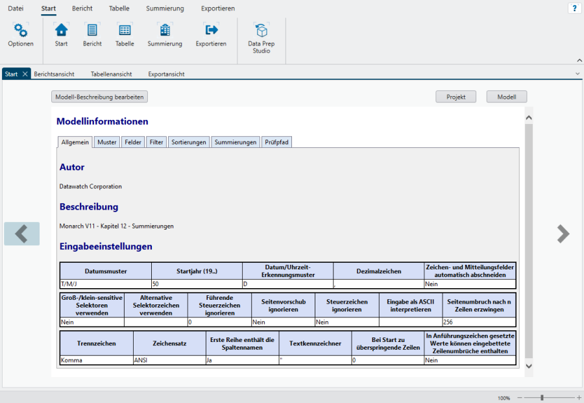
Task: Click the Start house icon in ribbon
Action: tap(61, 31)
